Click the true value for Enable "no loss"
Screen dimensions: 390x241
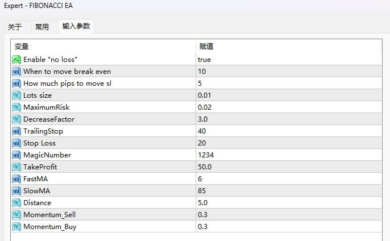click(205, 60)
